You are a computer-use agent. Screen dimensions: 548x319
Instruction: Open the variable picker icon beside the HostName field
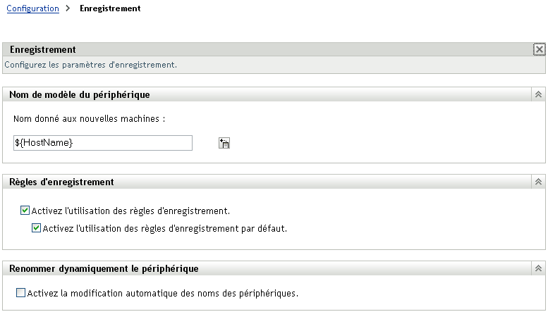click(224, 143)
